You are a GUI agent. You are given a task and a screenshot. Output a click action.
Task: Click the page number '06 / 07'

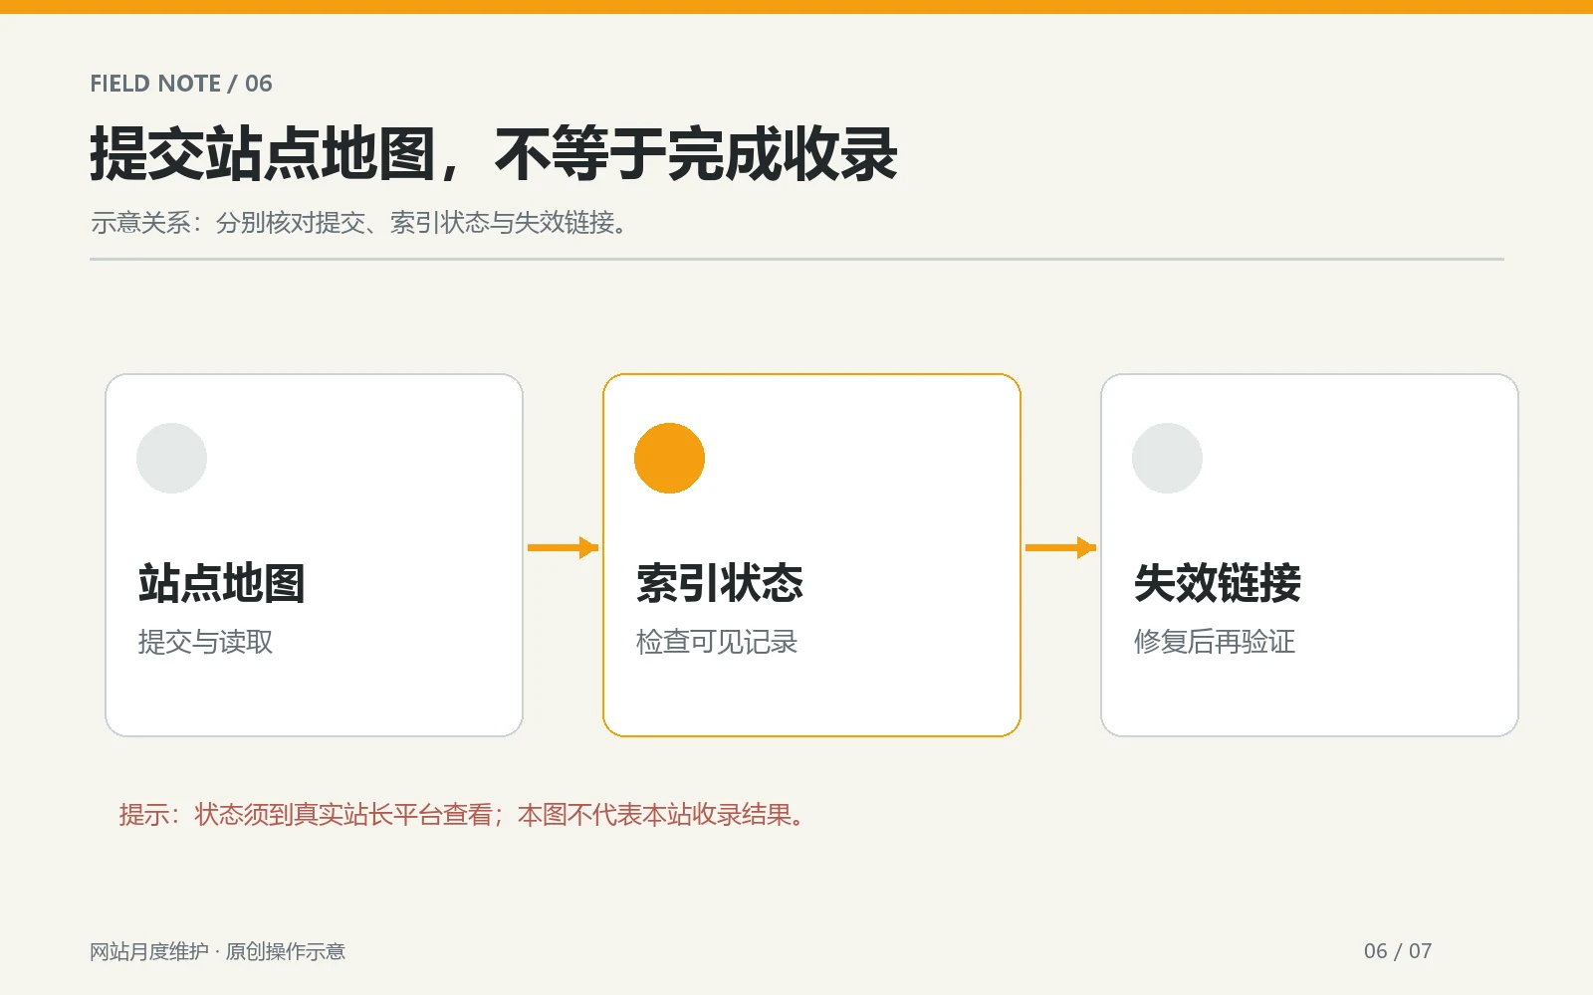click(1398, 951)
